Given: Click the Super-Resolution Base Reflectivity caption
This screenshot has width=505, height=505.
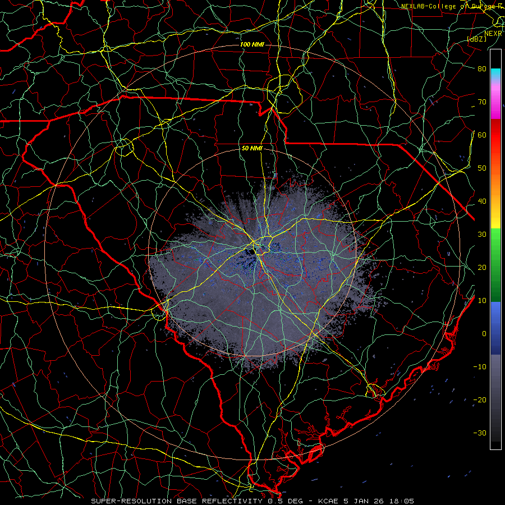Looking at the screenshot, I should tap(252, 501).
